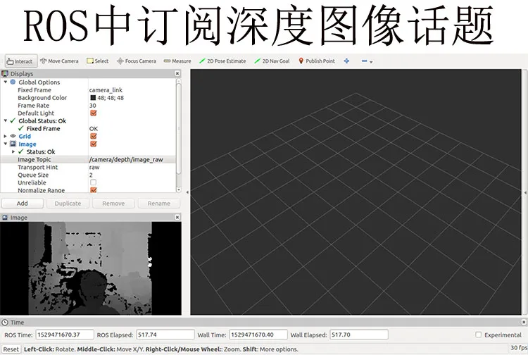Choose the Focus Camera tool

point(137,61)
